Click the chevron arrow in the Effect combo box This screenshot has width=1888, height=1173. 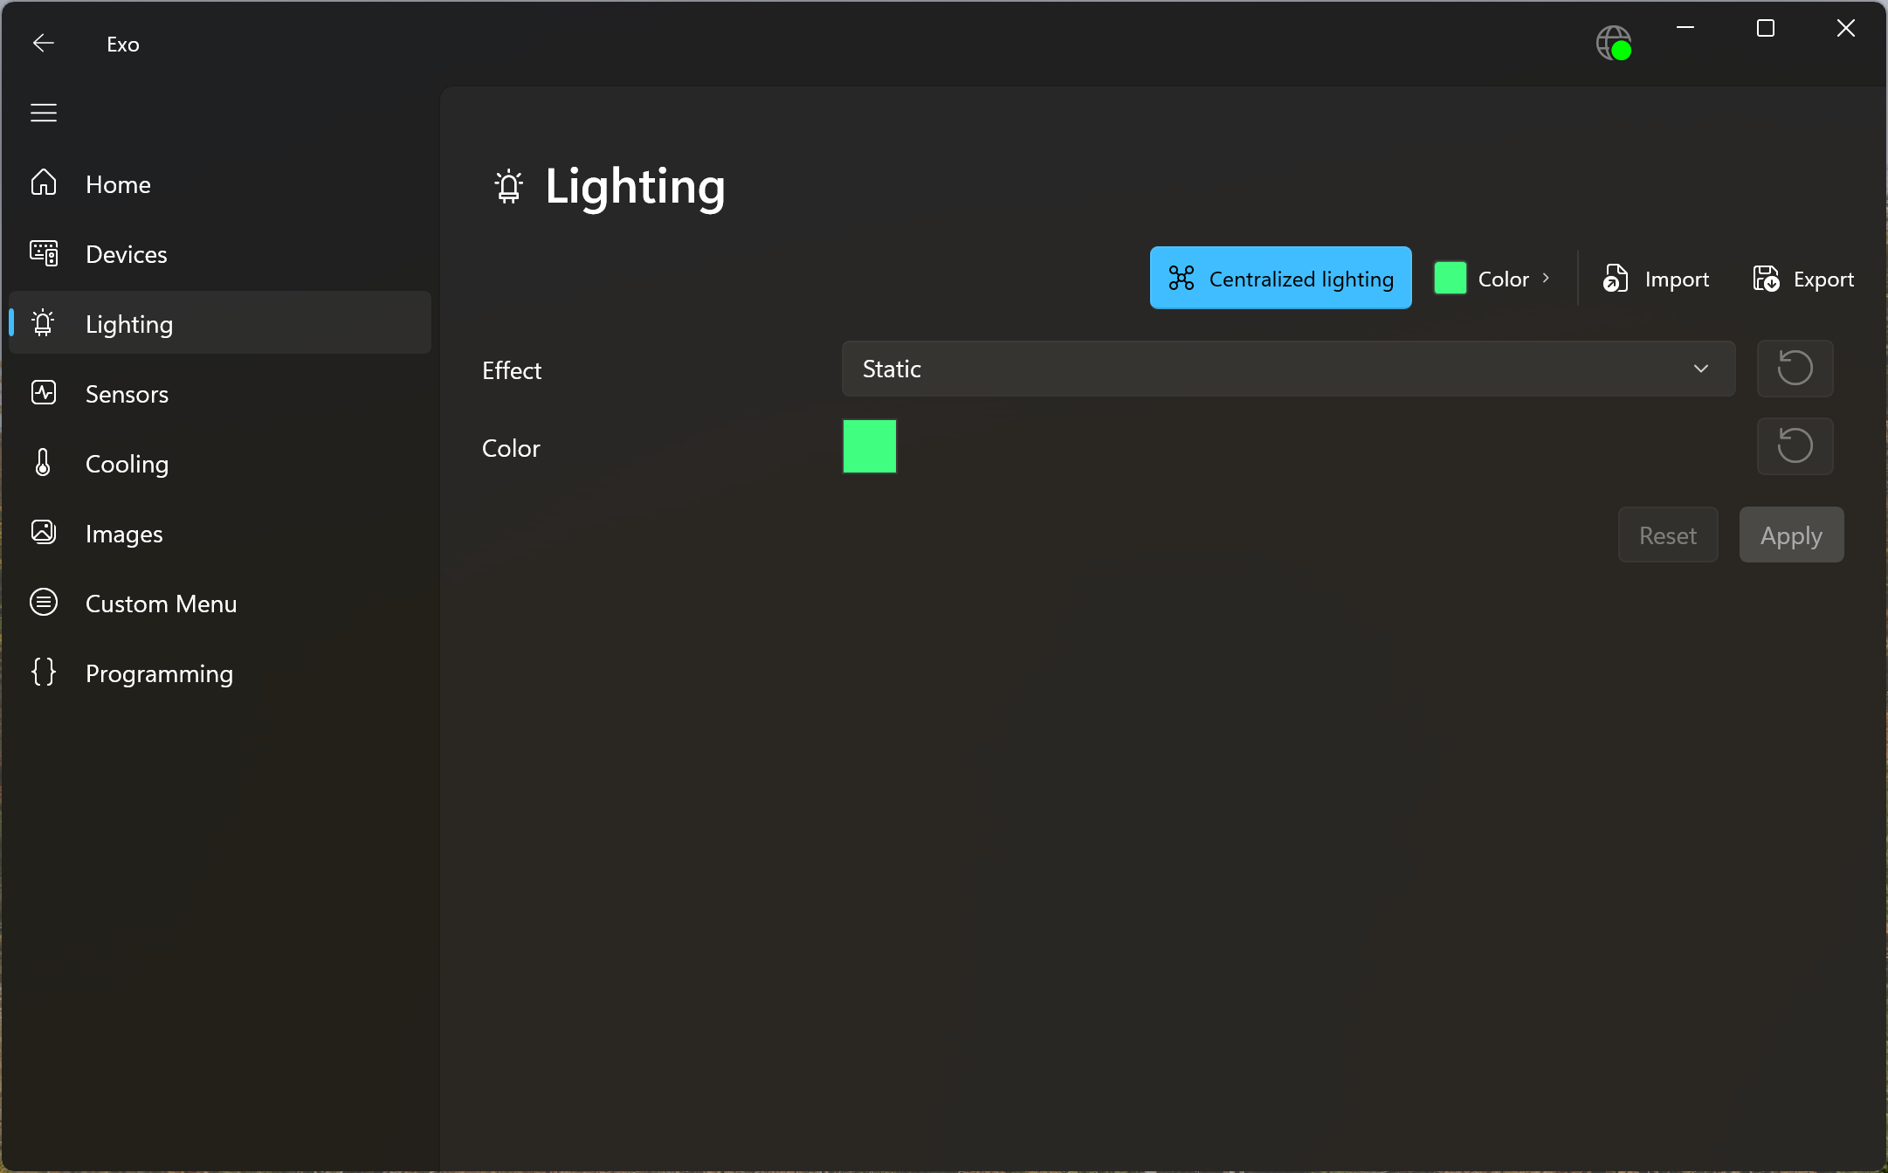point(1700,369)
